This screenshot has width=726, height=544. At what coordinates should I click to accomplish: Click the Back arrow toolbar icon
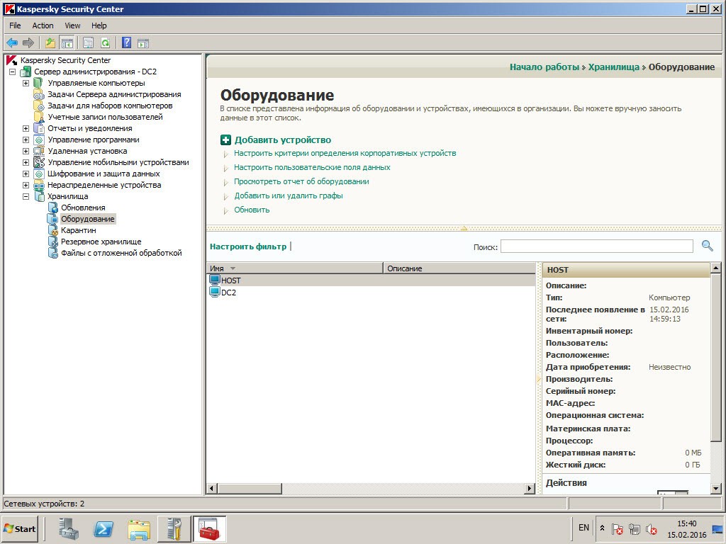click(x=12, y=43)
